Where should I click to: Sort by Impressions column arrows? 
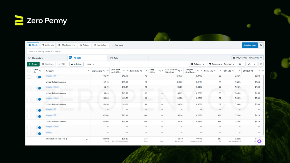pos(104,71)
